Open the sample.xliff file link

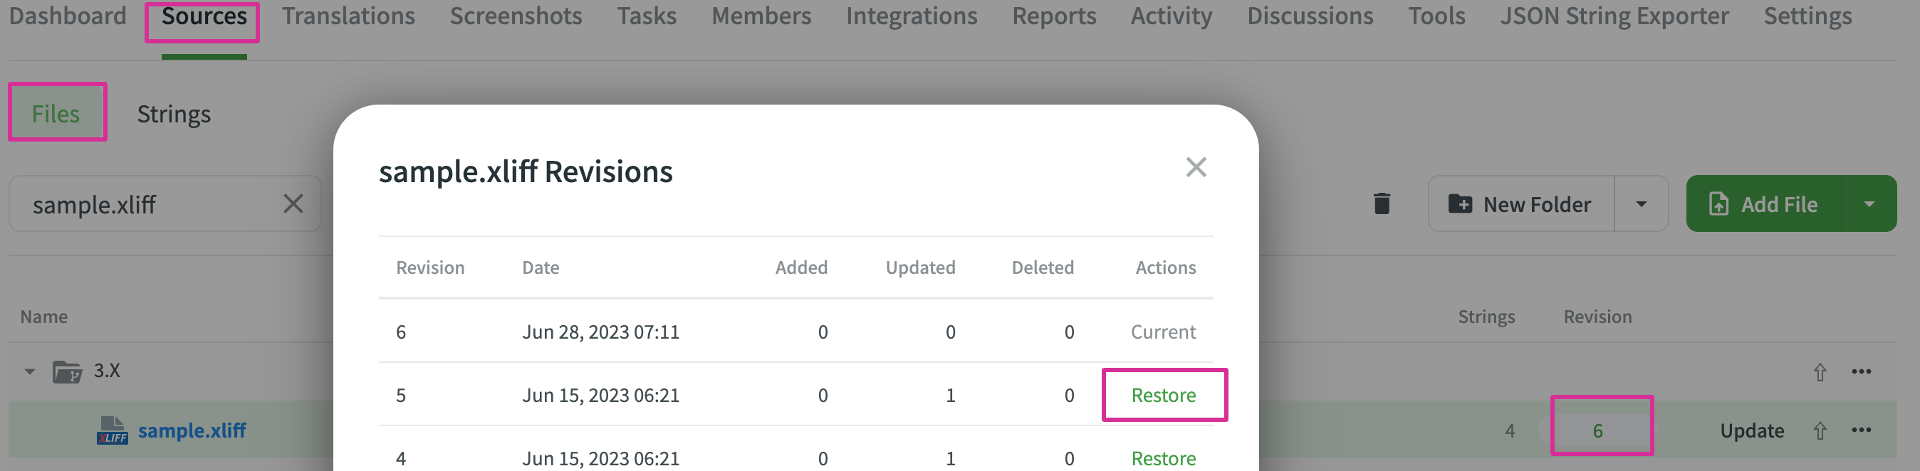click(192, 430)
